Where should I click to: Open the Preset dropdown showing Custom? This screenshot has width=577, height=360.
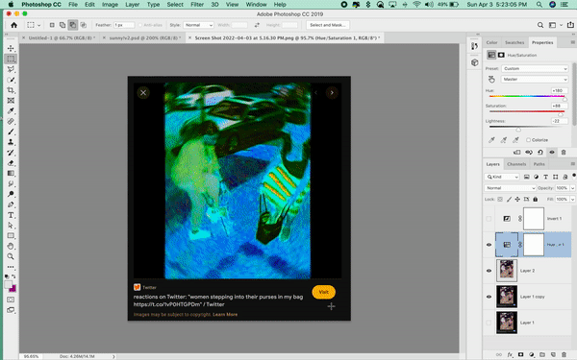(535, 69)
